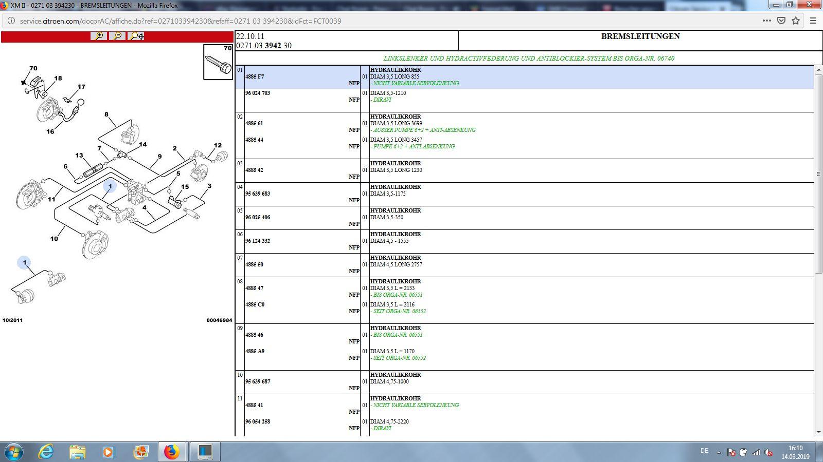
Task: Click drawing number 00046984
Action: [x=219, y=320]
